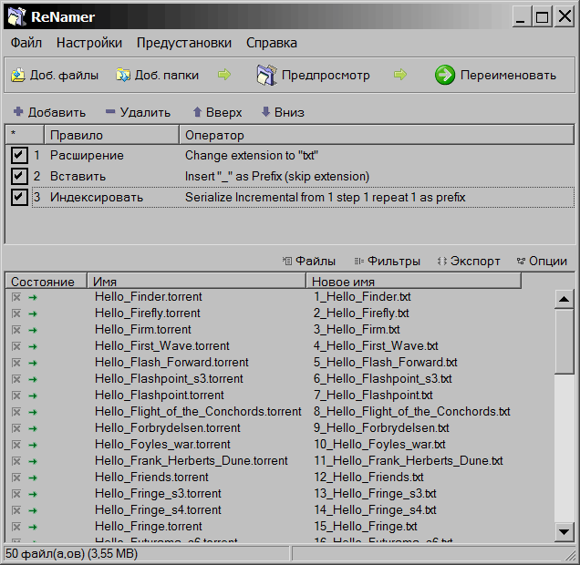Select the Hello_Friends.torrent file row
This screenshot has height=565, width=580.
tap(151, 478)
